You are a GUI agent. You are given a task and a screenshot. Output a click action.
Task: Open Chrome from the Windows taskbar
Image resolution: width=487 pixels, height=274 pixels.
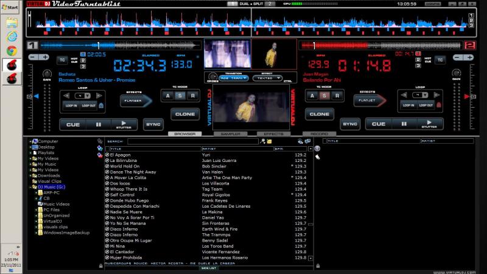click(12, 51)
